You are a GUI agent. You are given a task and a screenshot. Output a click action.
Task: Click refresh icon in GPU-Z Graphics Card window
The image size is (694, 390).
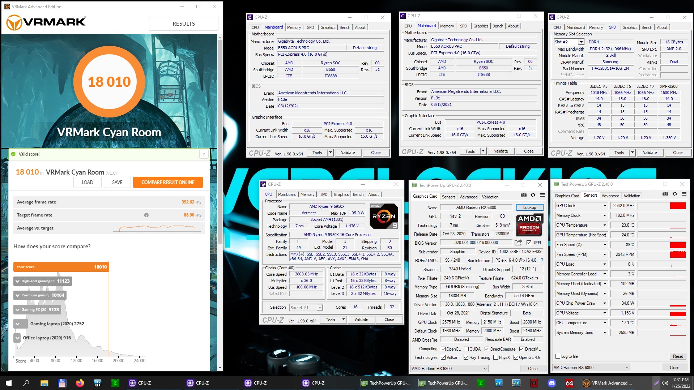[533, 195]
